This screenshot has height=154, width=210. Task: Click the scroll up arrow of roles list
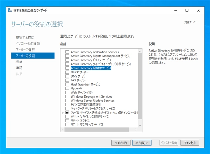(140, 51)
